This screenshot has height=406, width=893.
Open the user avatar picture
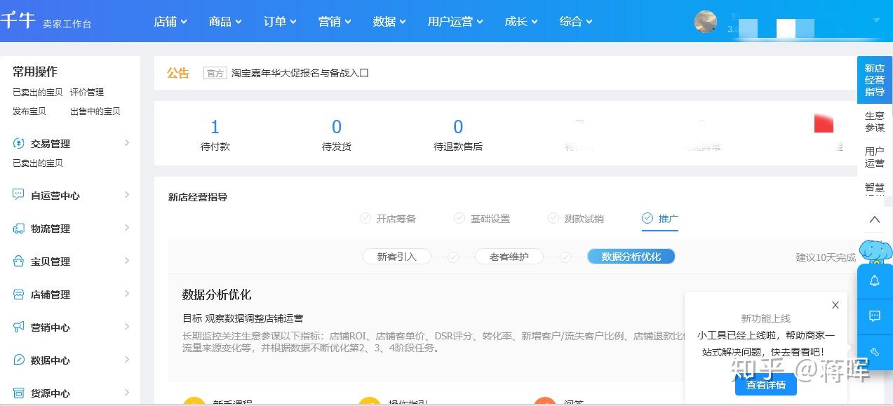click(706, 22)
